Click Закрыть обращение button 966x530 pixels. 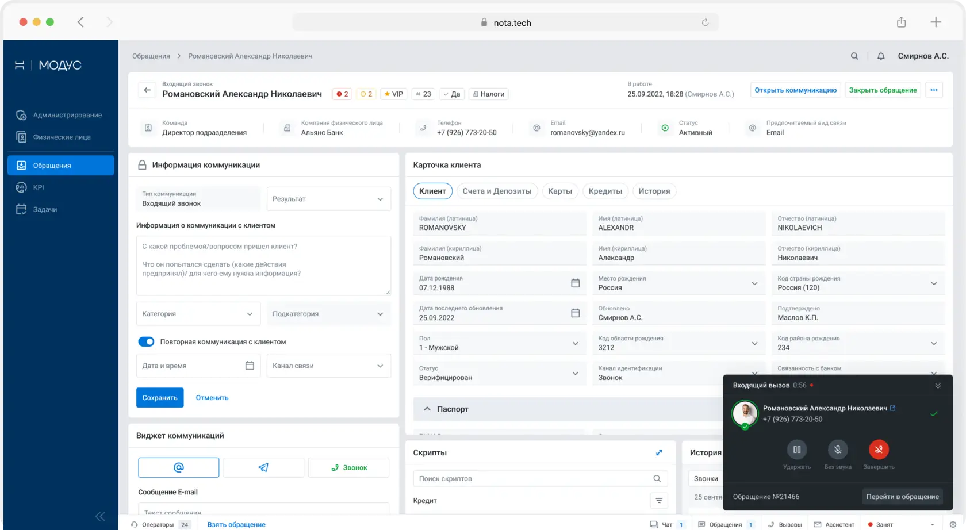click(883, 90)
